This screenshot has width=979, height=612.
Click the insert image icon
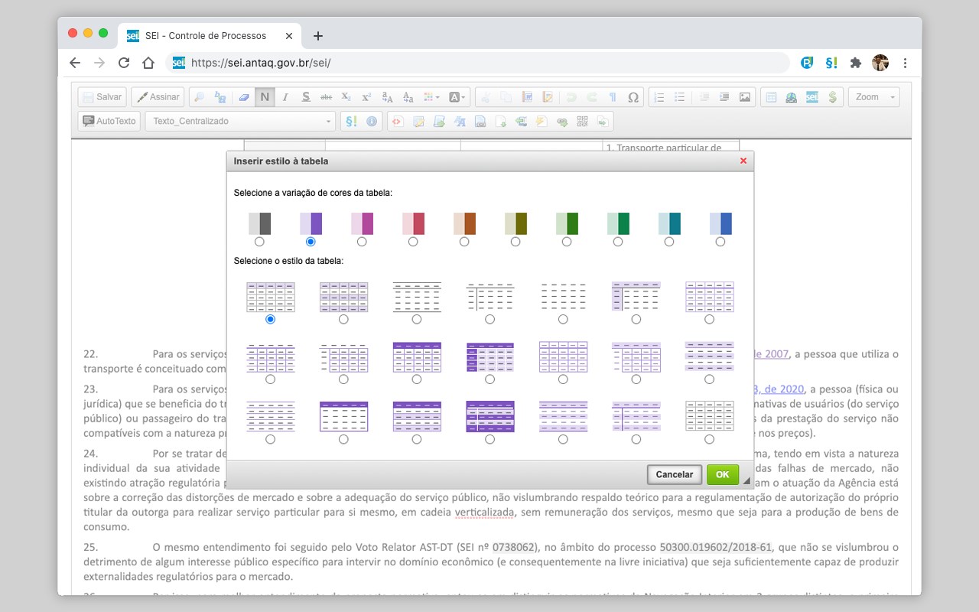click(744, 97)
